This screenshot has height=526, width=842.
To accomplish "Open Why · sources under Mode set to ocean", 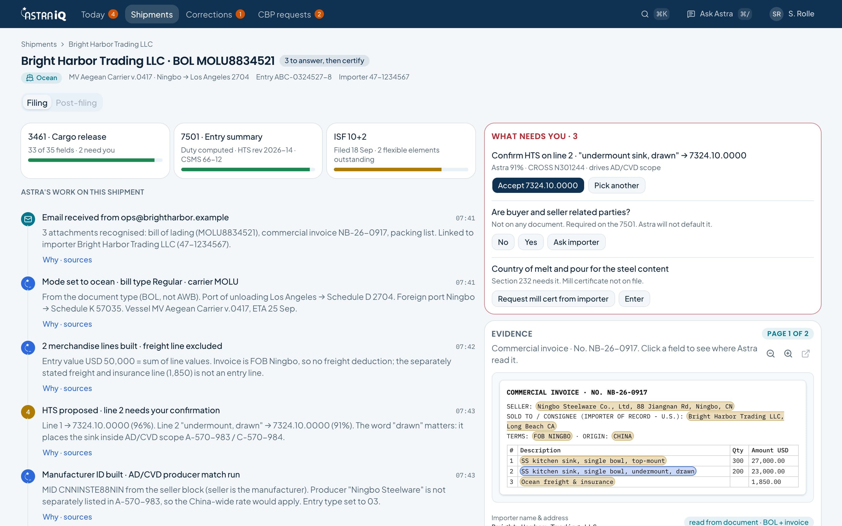I will click(x=67, y=324).
